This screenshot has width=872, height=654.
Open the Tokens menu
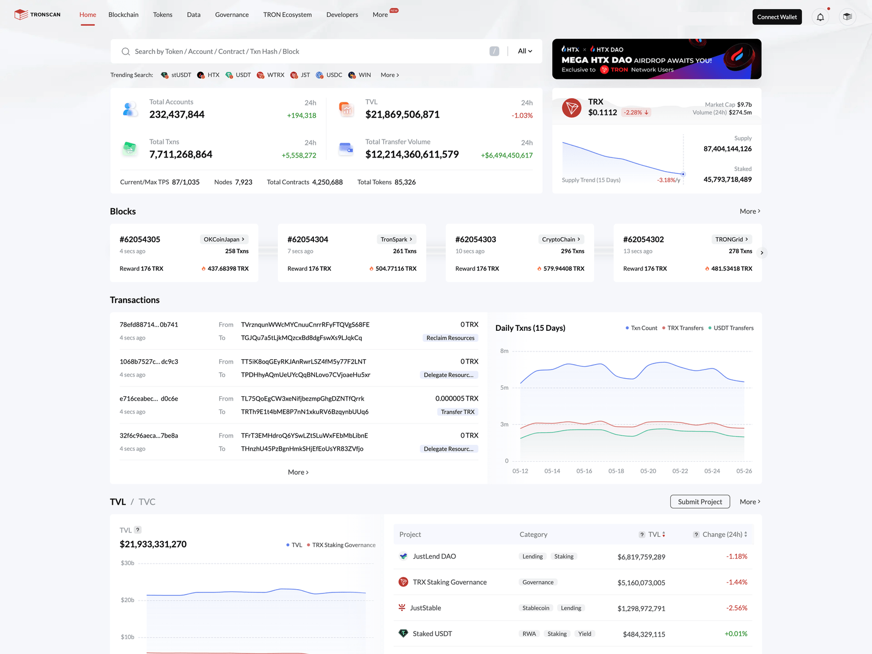point(162,15)
